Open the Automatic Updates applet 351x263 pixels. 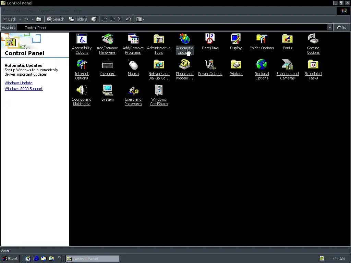point(184,44)
